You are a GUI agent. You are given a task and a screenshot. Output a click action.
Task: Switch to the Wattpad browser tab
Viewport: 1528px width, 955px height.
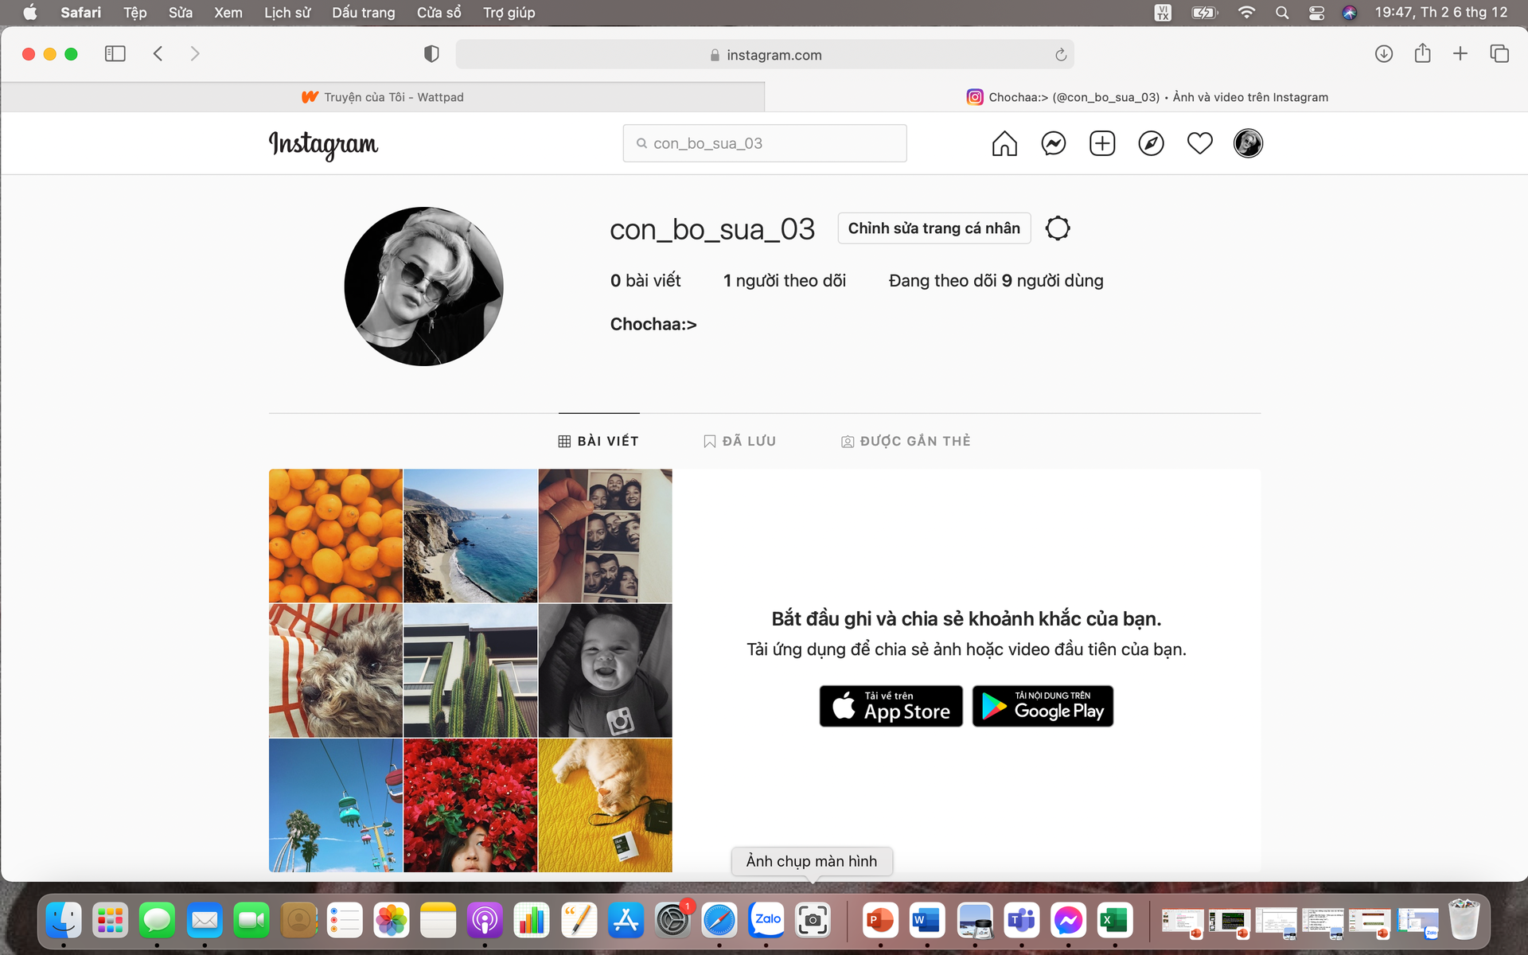pyautogui.click(x=383, y=97)
